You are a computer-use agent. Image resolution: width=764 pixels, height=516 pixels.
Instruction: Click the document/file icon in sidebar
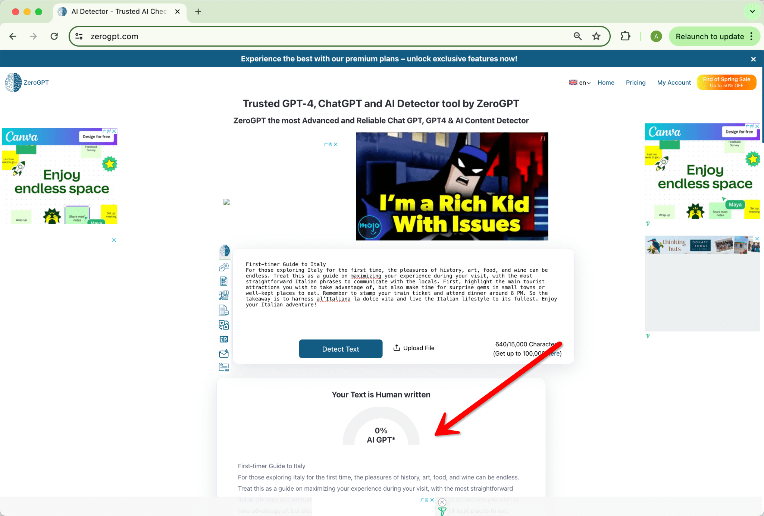224,310
